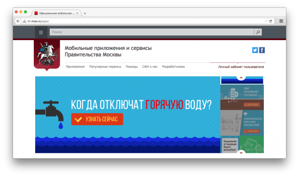Select the blue waves thumbnail at top
The image size is (299, 177).
pyautogui.click(x=242, y=80)
